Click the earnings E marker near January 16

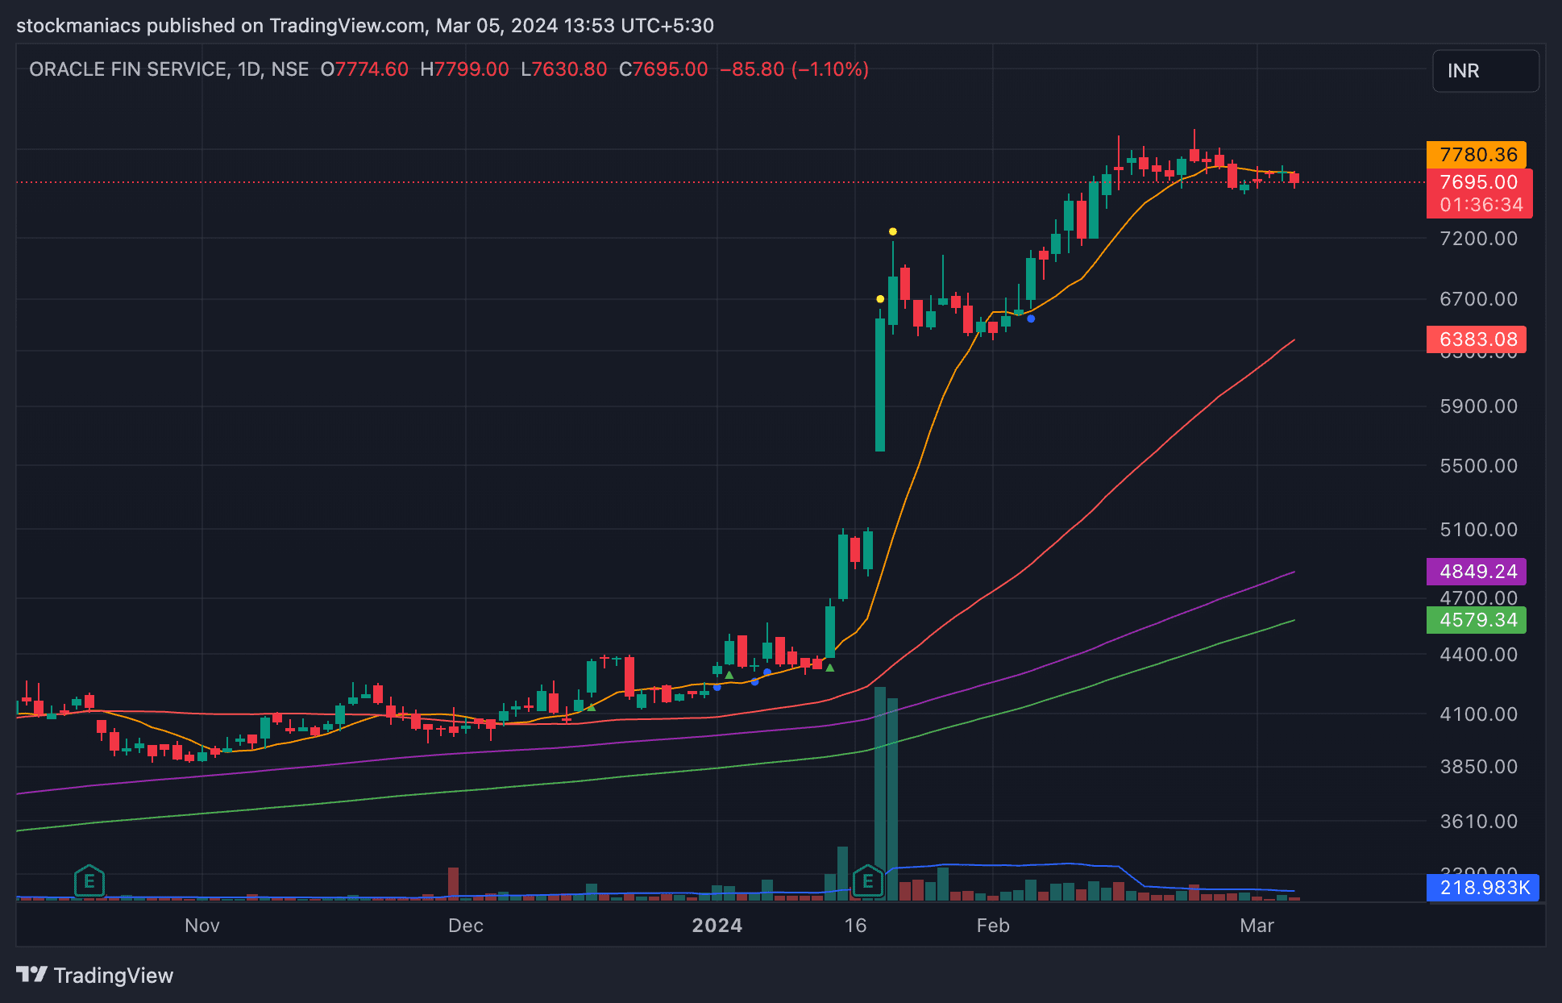click(868, 882)
